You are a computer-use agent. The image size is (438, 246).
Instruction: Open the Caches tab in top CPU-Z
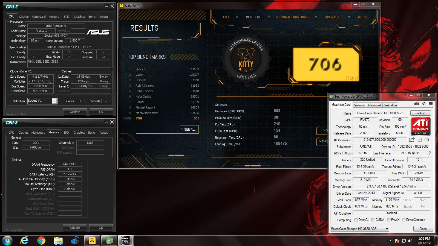point(24,17)
